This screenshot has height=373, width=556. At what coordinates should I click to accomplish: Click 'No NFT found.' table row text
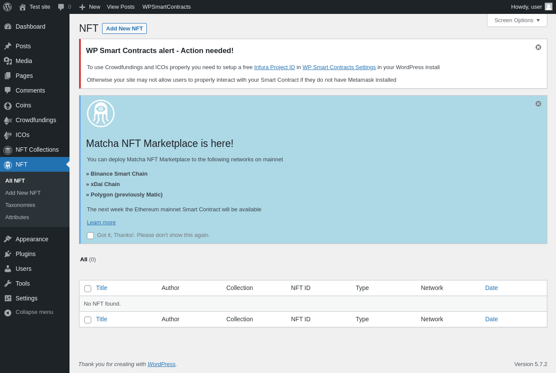tap(102, 303)
